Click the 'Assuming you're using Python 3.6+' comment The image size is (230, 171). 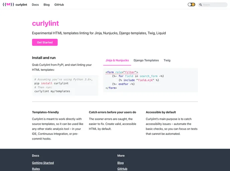click(x=64, y=79)
